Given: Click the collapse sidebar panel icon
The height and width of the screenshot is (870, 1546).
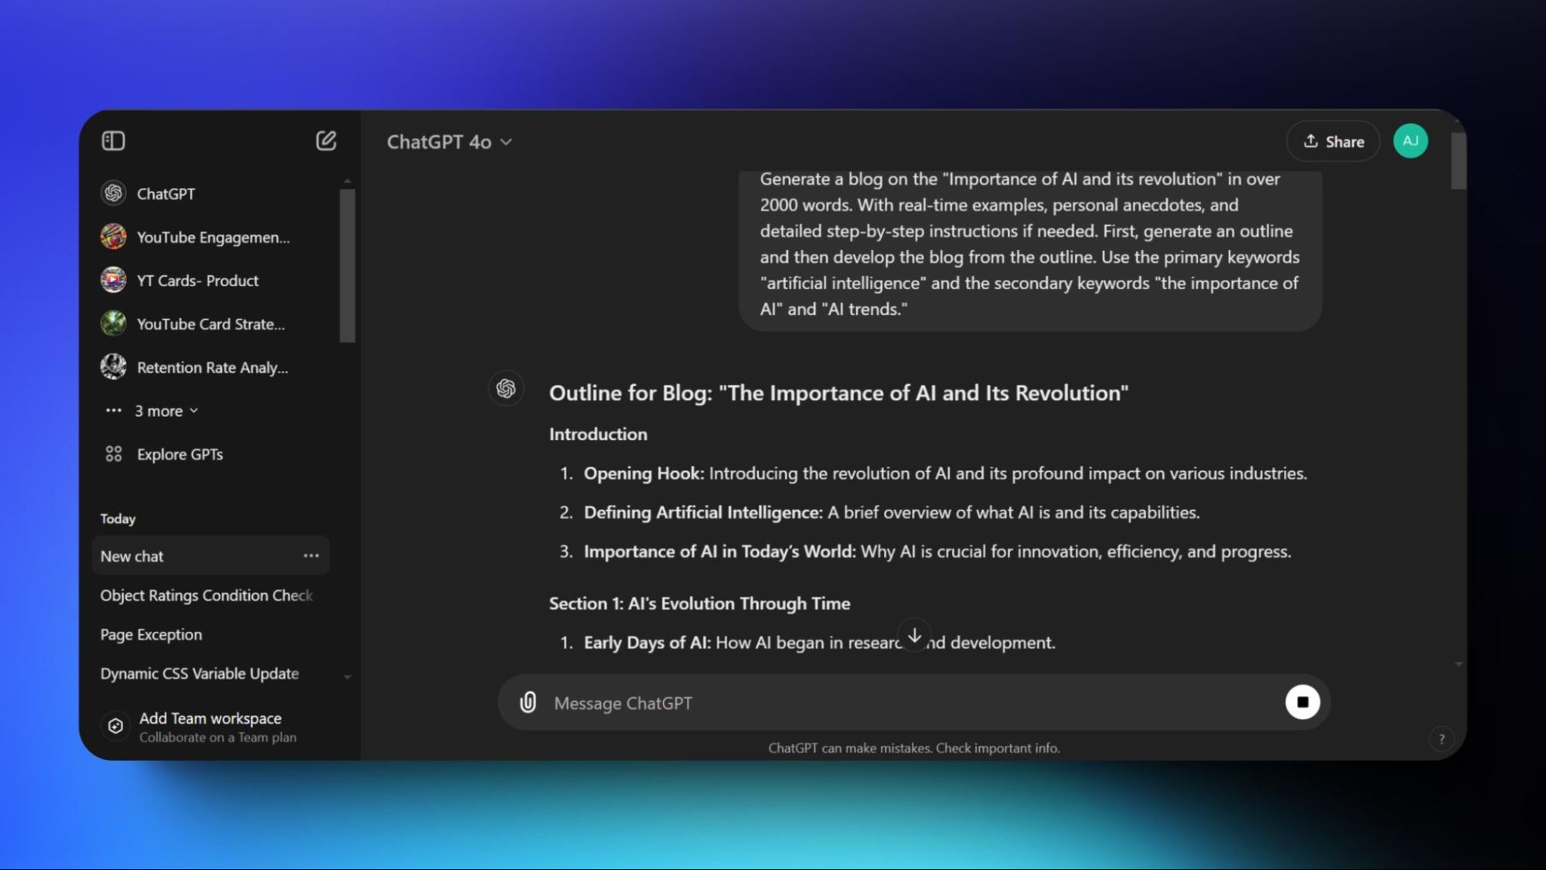Looking at the screenshot, I should [114, 140].
